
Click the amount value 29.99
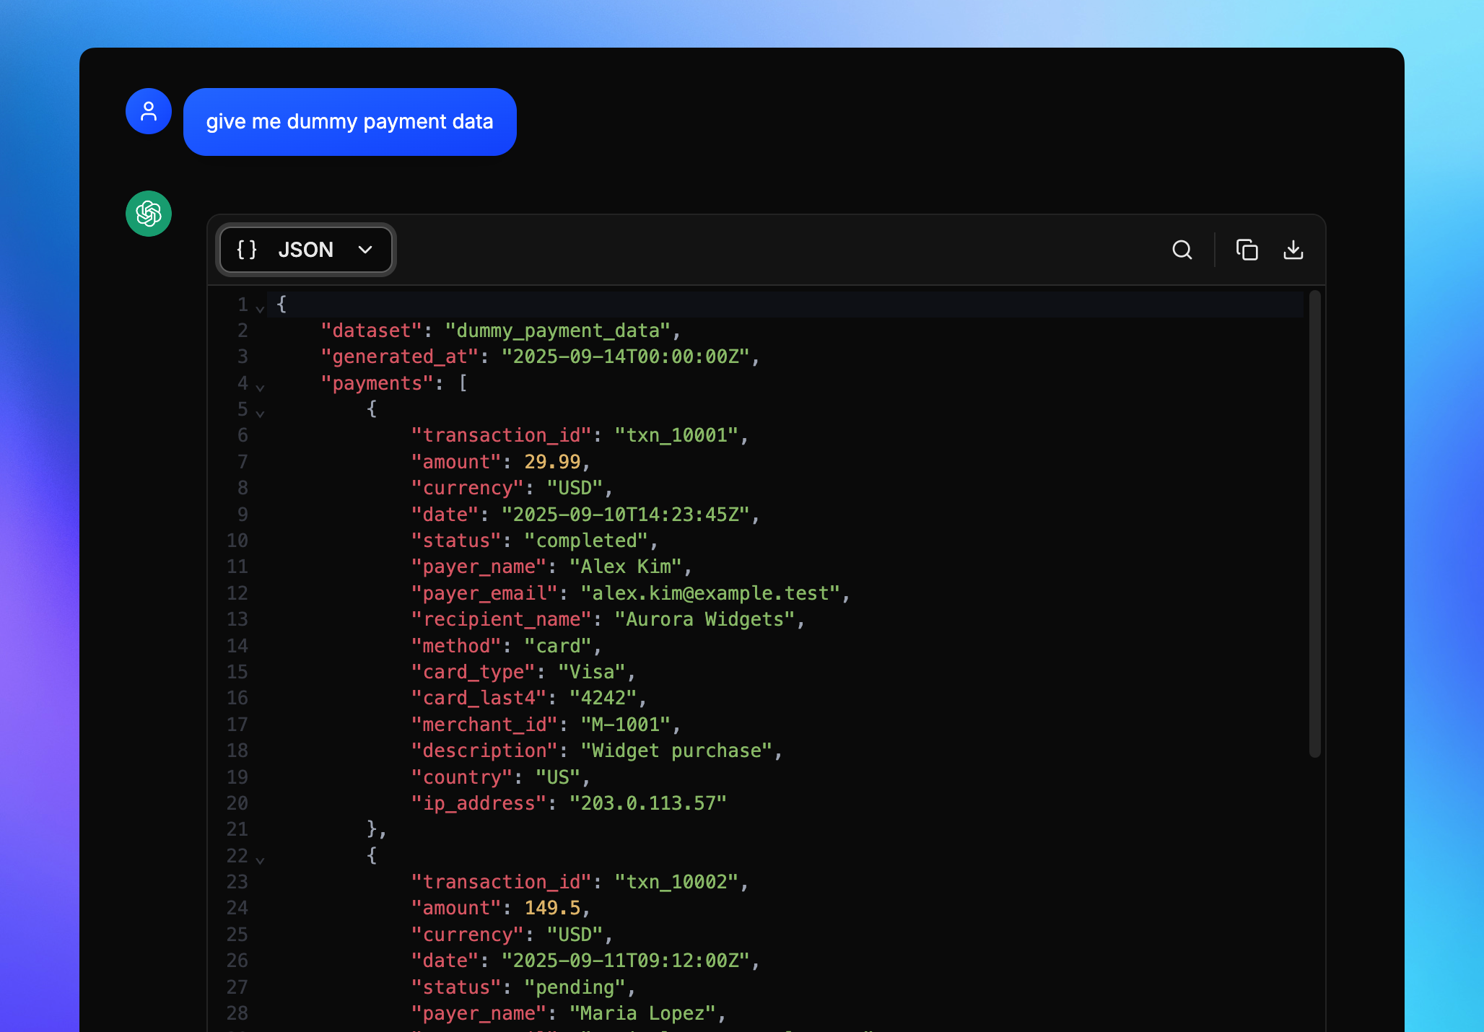pos(552,462)
